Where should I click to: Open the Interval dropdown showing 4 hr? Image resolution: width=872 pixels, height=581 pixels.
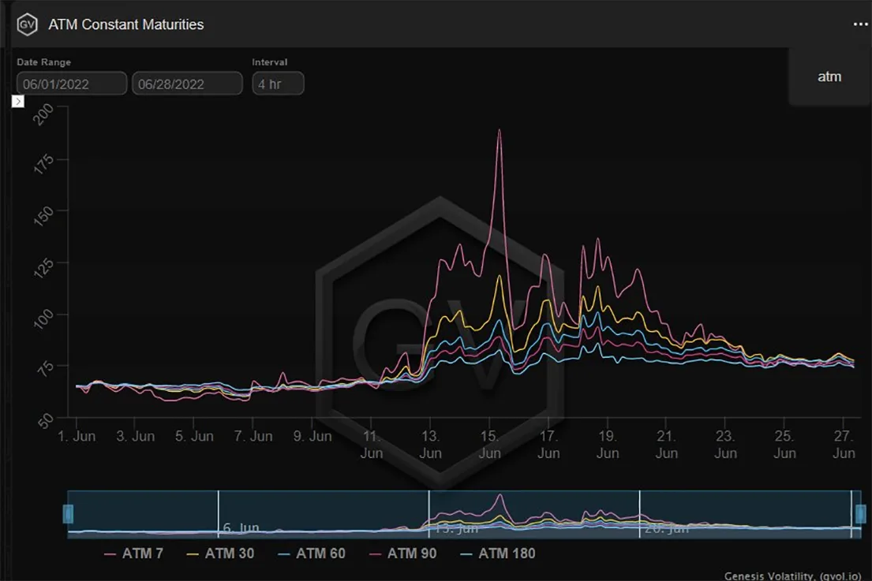pos(278,84)
